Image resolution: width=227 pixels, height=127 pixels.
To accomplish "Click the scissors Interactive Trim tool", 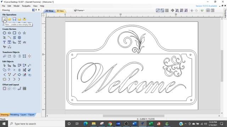I will [x=24, y=70].
